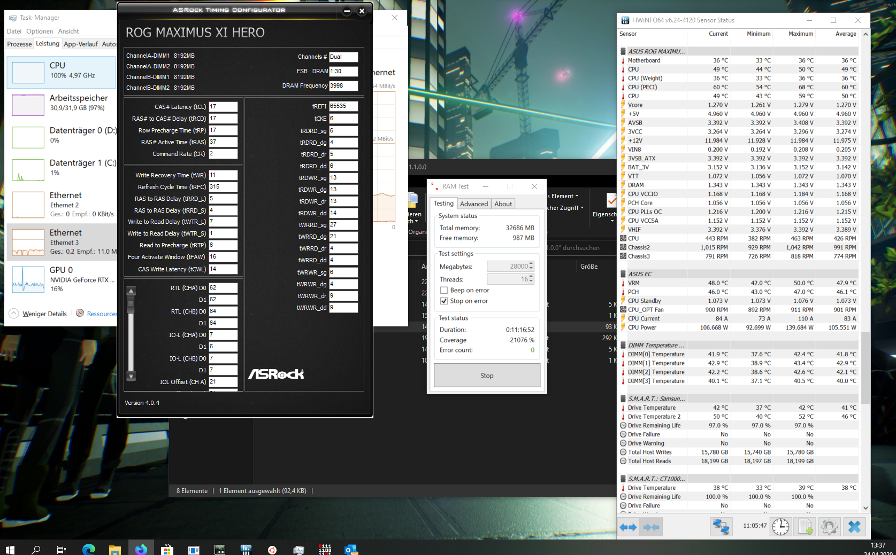Select Arbeitsspeicher in Task Manager sidebar
Viewport: 896px width, 555px height.
[x=62, y=105]
